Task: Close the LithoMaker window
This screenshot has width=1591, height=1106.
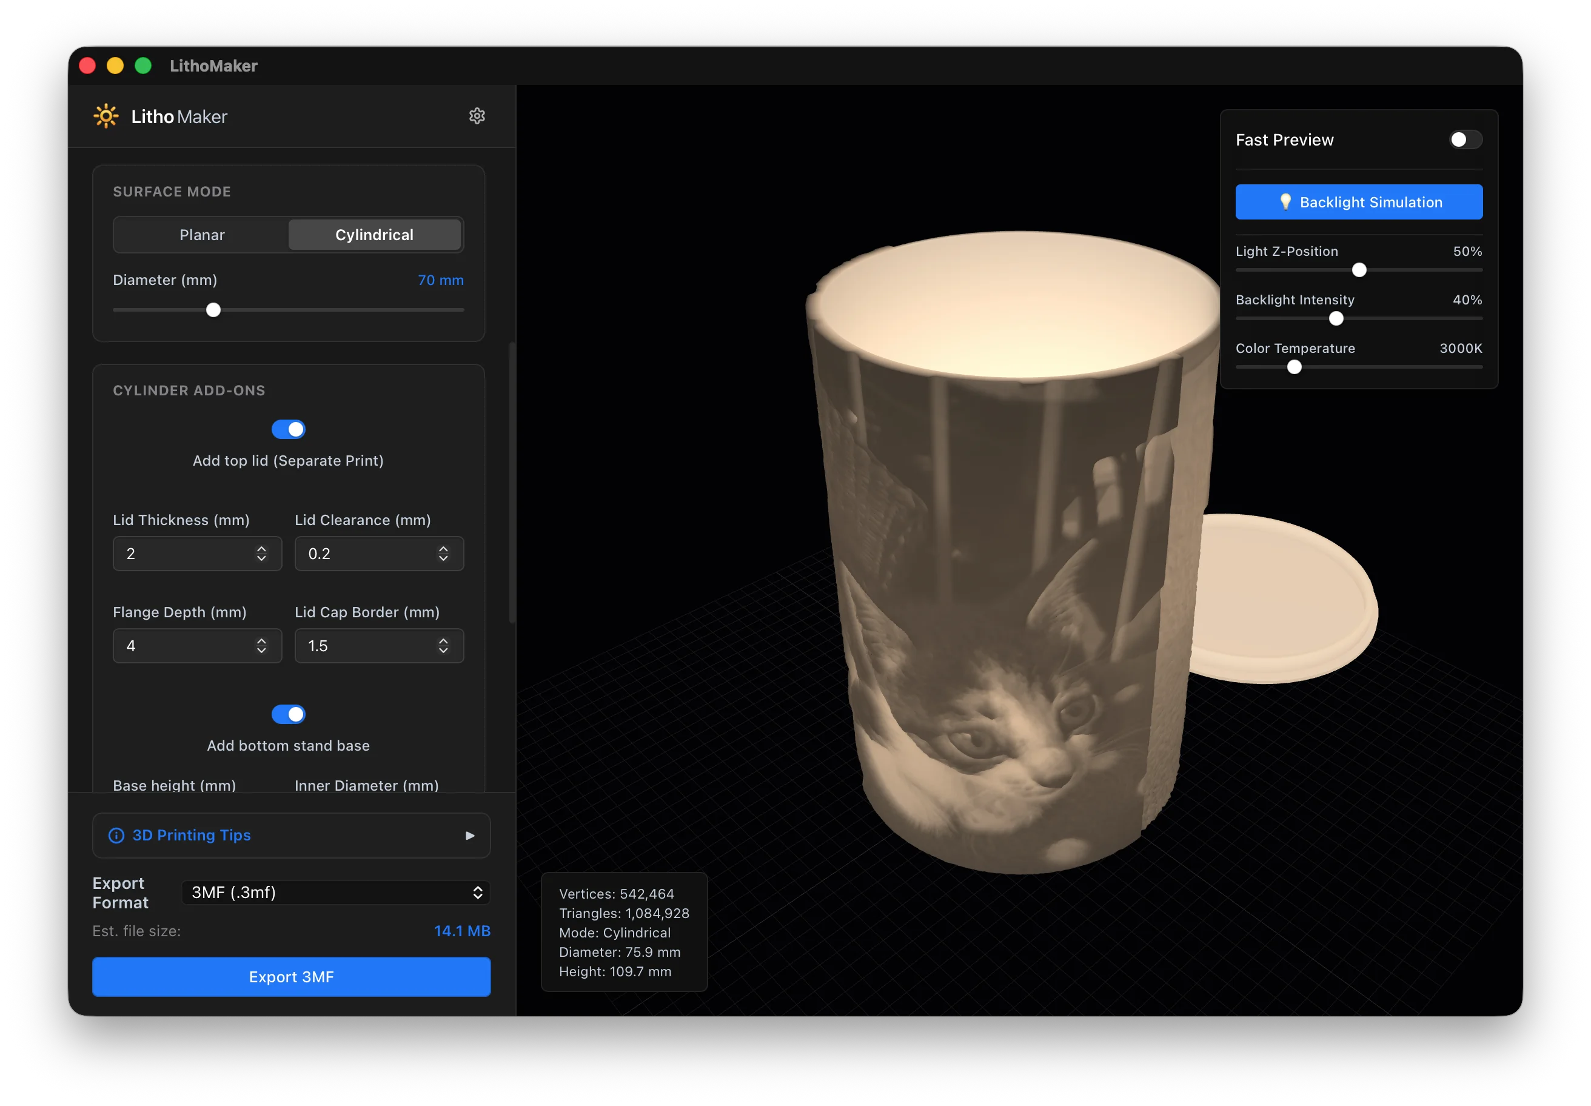Action: click(87, 65)
